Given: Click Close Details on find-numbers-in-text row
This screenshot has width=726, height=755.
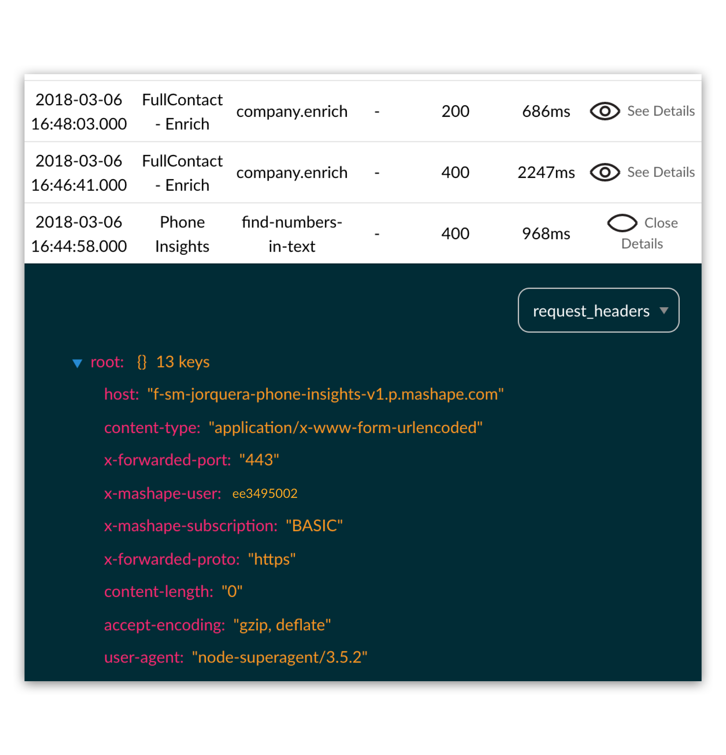Looking at the screenshot, I should [649, 233].
